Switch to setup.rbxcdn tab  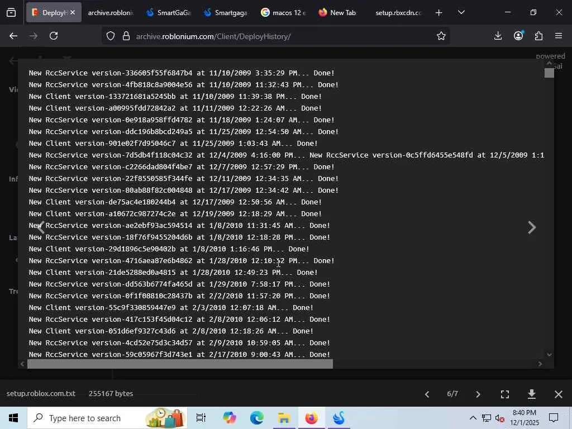399,13
